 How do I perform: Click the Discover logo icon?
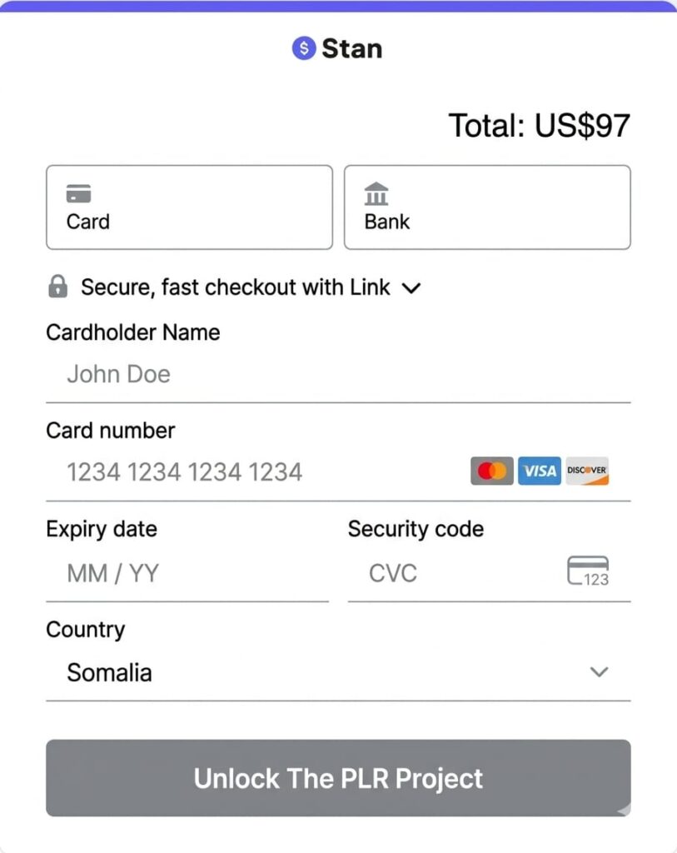pyautogui.click(x=587, y=471)
